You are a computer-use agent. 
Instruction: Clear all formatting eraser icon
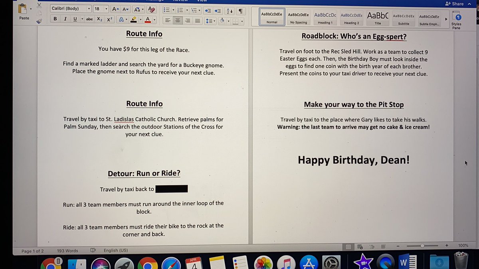151,9
